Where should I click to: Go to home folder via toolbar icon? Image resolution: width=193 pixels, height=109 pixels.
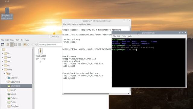[25, 45]
